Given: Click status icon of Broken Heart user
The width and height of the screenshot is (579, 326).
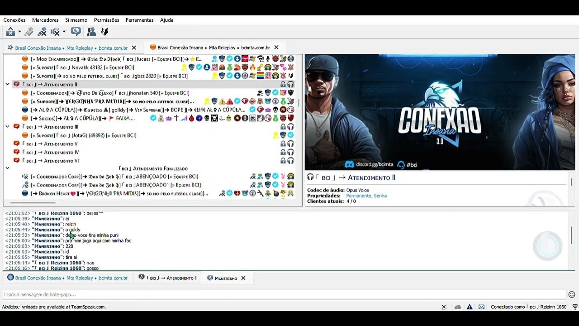Looking at the screenshot, I should [x=25, y=193].
